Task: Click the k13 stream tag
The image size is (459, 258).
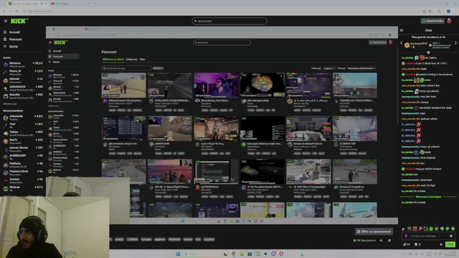Action: 198,239
